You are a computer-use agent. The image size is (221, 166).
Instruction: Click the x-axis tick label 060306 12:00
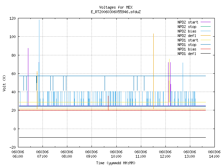pyautogui.click(x=165, y=154)
